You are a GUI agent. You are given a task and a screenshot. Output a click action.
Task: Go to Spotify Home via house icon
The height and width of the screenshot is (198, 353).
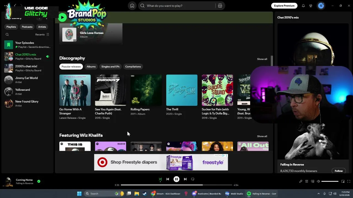click(x=132, y=6)
